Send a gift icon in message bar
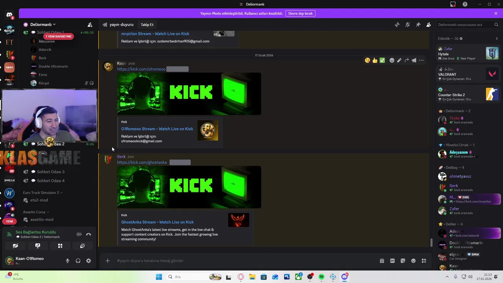 point(382,261)
